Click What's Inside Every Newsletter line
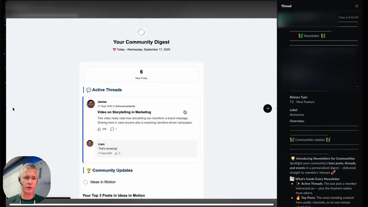368x207 pixels. tap(317, 179)
